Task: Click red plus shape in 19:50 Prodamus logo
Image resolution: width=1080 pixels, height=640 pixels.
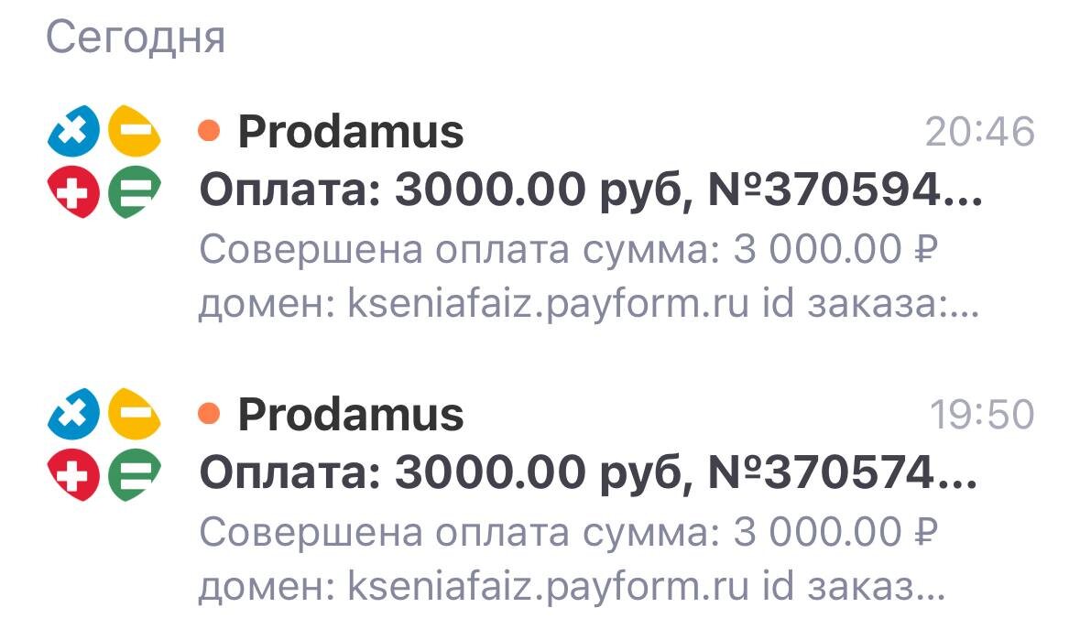Action: (x=73, y=476)
